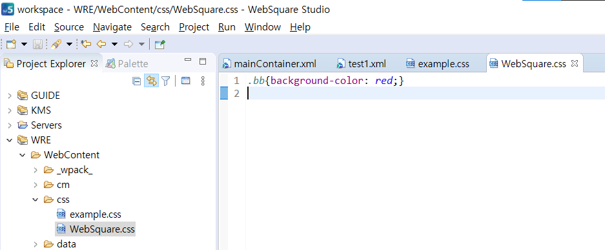Screen dimensions: 605x250
Task: Click the Forward navigation arrow
Action: [x=128, y=45]
